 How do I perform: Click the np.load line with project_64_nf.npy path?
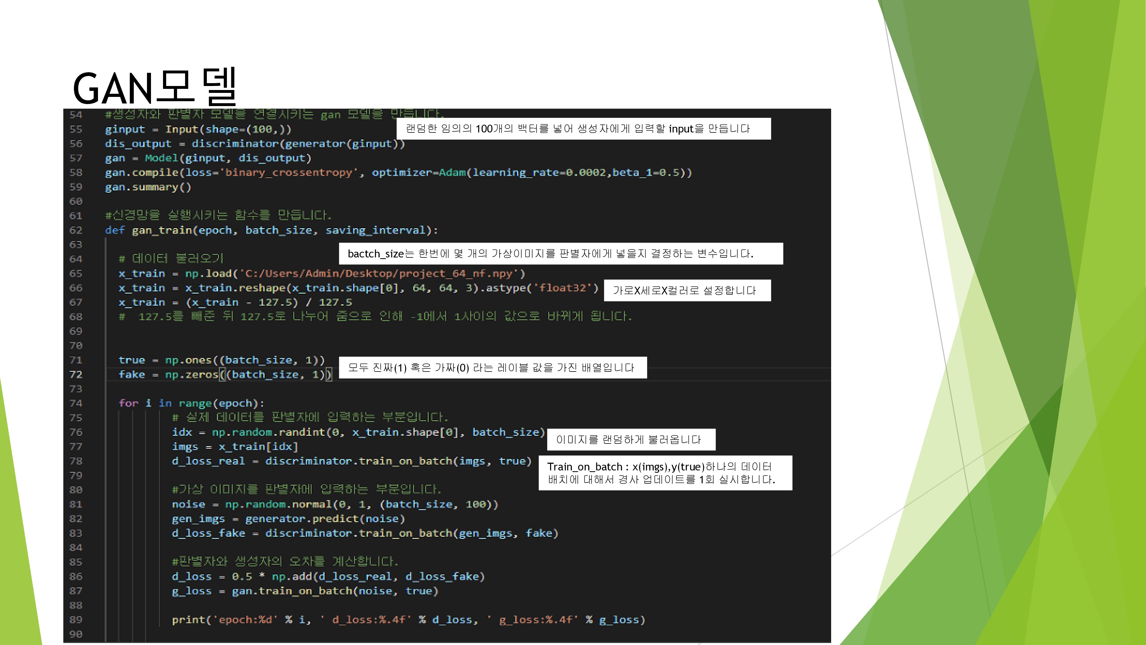click(322, 273)
